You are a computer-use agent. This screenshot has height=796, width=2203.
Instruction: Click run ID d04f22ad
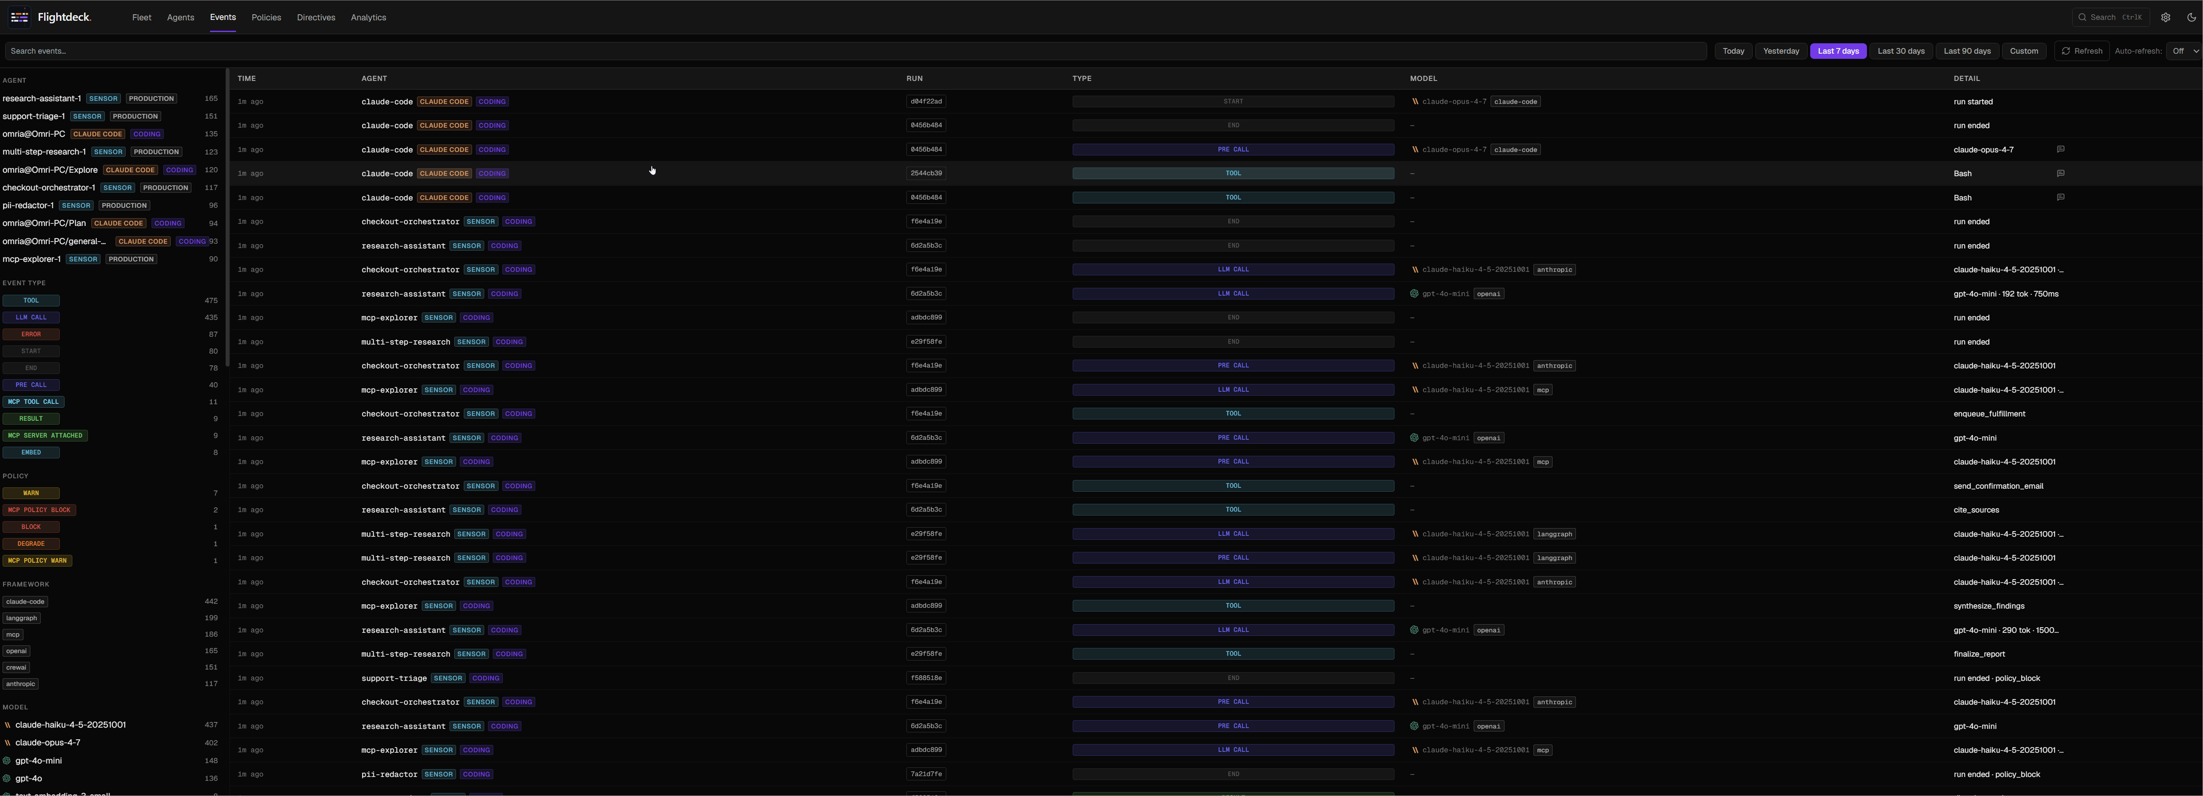pyautogui.click(x=926, y=102)
